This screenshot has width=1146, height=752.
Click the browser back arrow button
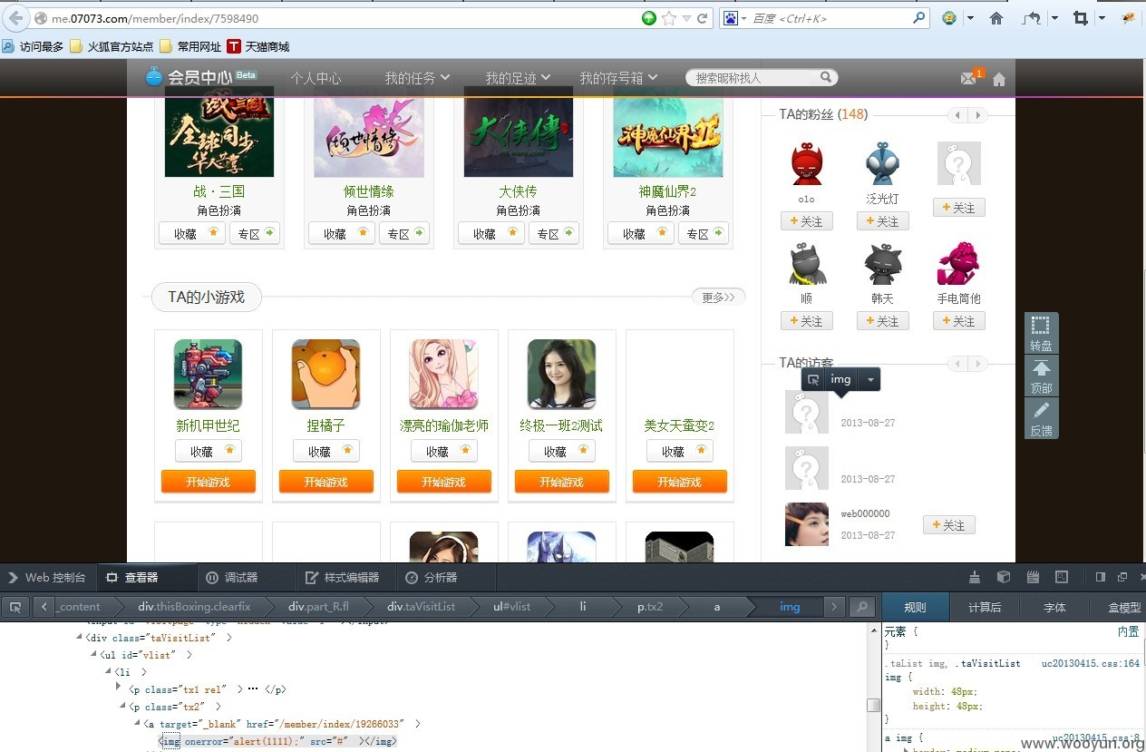coord(15,18)
